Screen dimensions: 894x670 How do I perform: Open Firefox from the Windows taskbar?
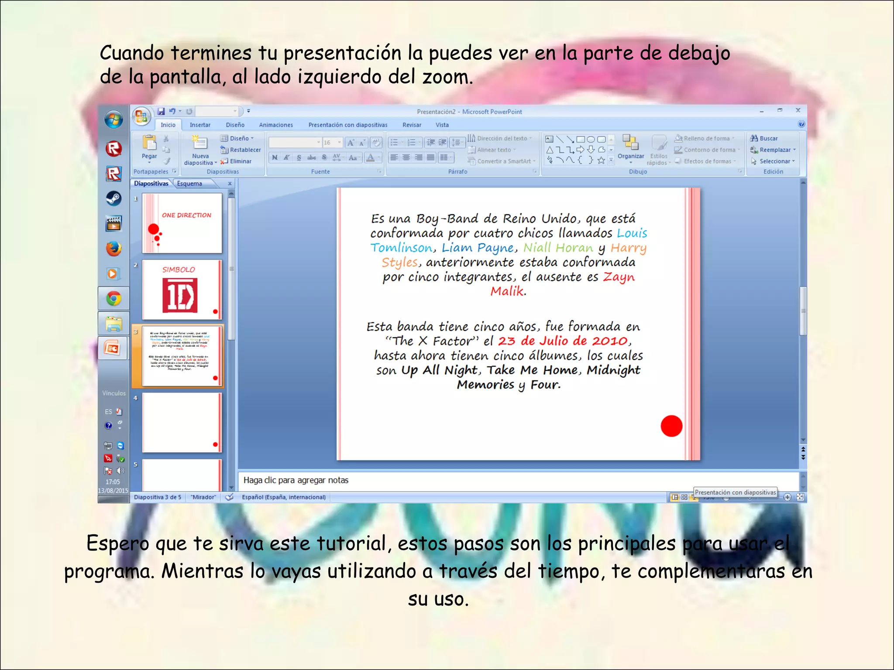tap(113, 249)
